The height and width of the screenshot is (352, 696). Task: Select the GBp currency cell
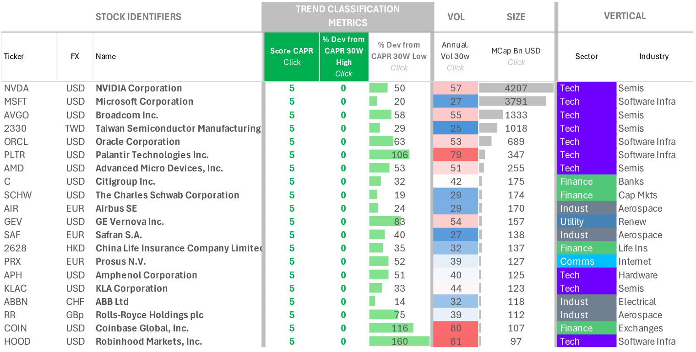tap(75, 315)
